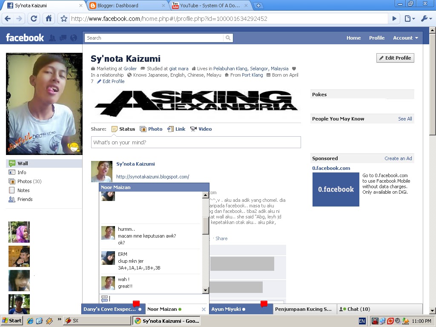Open Penjumpaan Kucing S... chat tab
The height and width of the screenshot is (327, 436).
tap(304, 309)
